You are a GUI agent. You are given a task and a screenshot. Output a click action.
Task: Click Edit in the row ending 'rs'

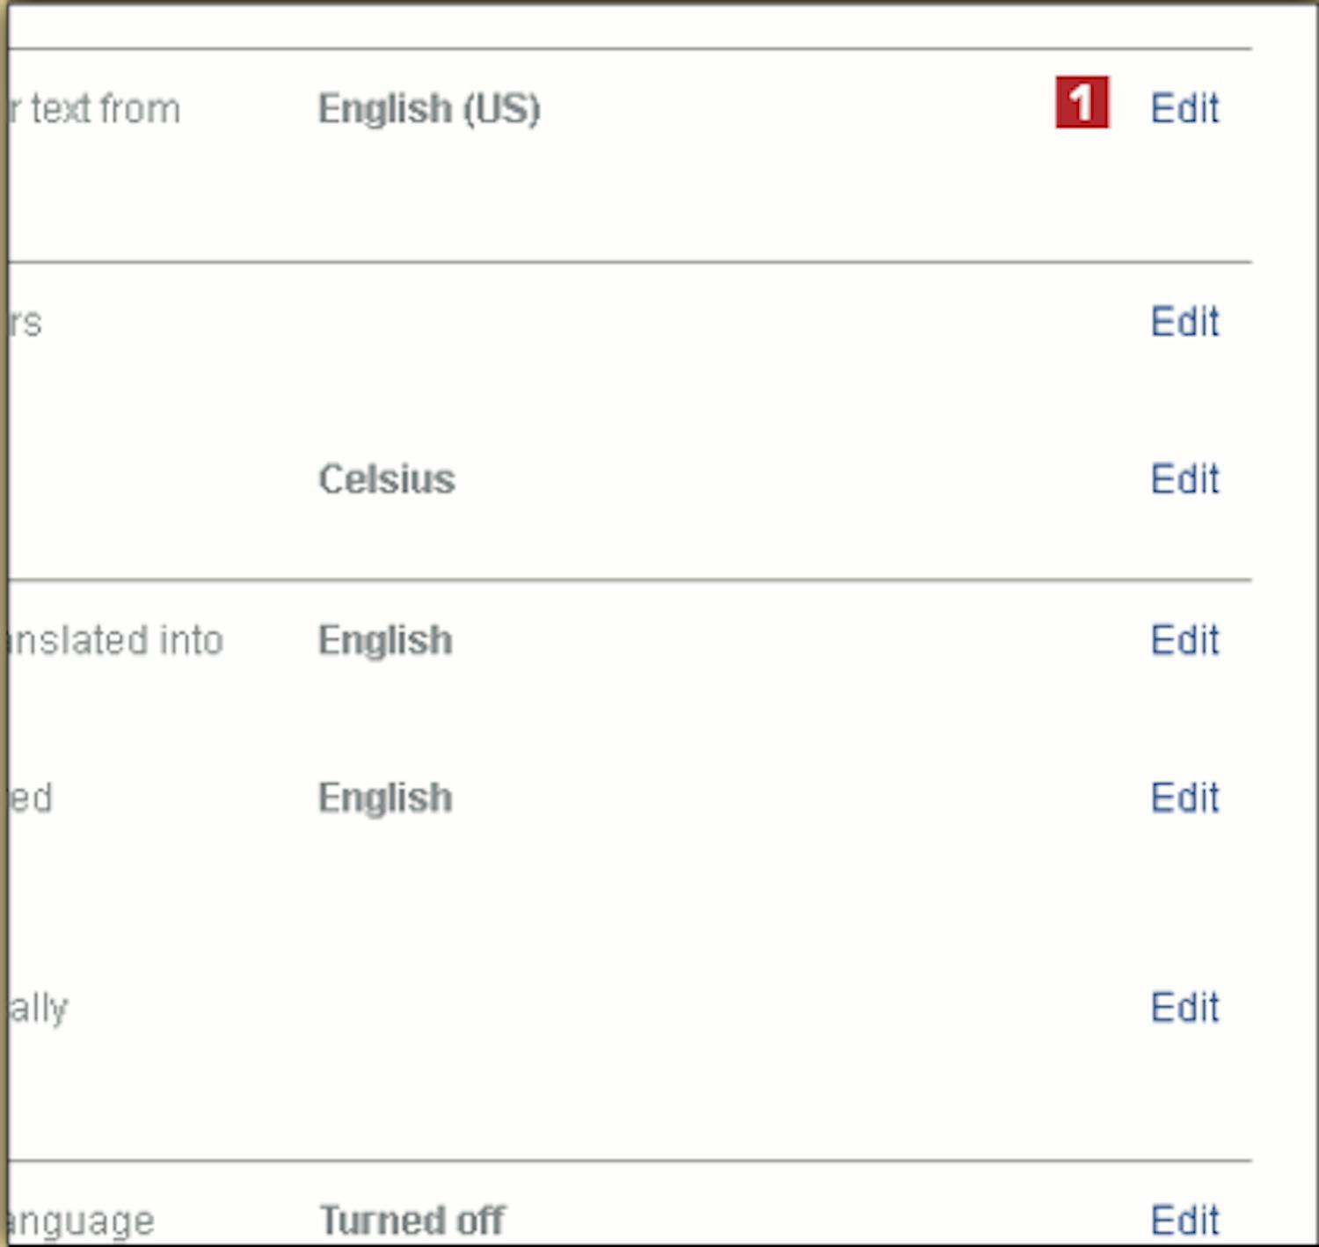pyautogui.click(x=1184, y=322)
